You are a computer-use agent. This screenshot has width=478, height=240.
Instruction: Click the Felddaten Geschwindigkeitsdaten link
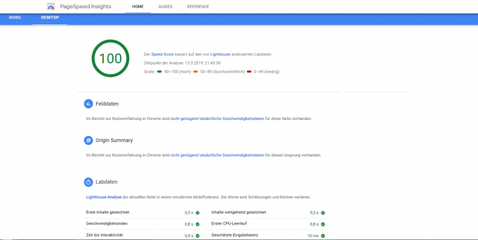tap(217, 118)
